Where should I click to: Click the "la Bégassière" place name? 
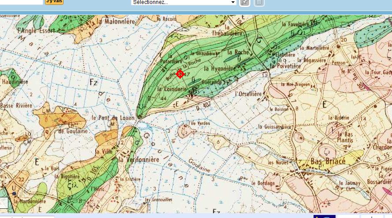(311, 60)
